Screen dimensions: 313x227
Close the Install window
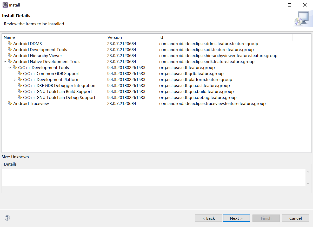click(x=305, y=5)
